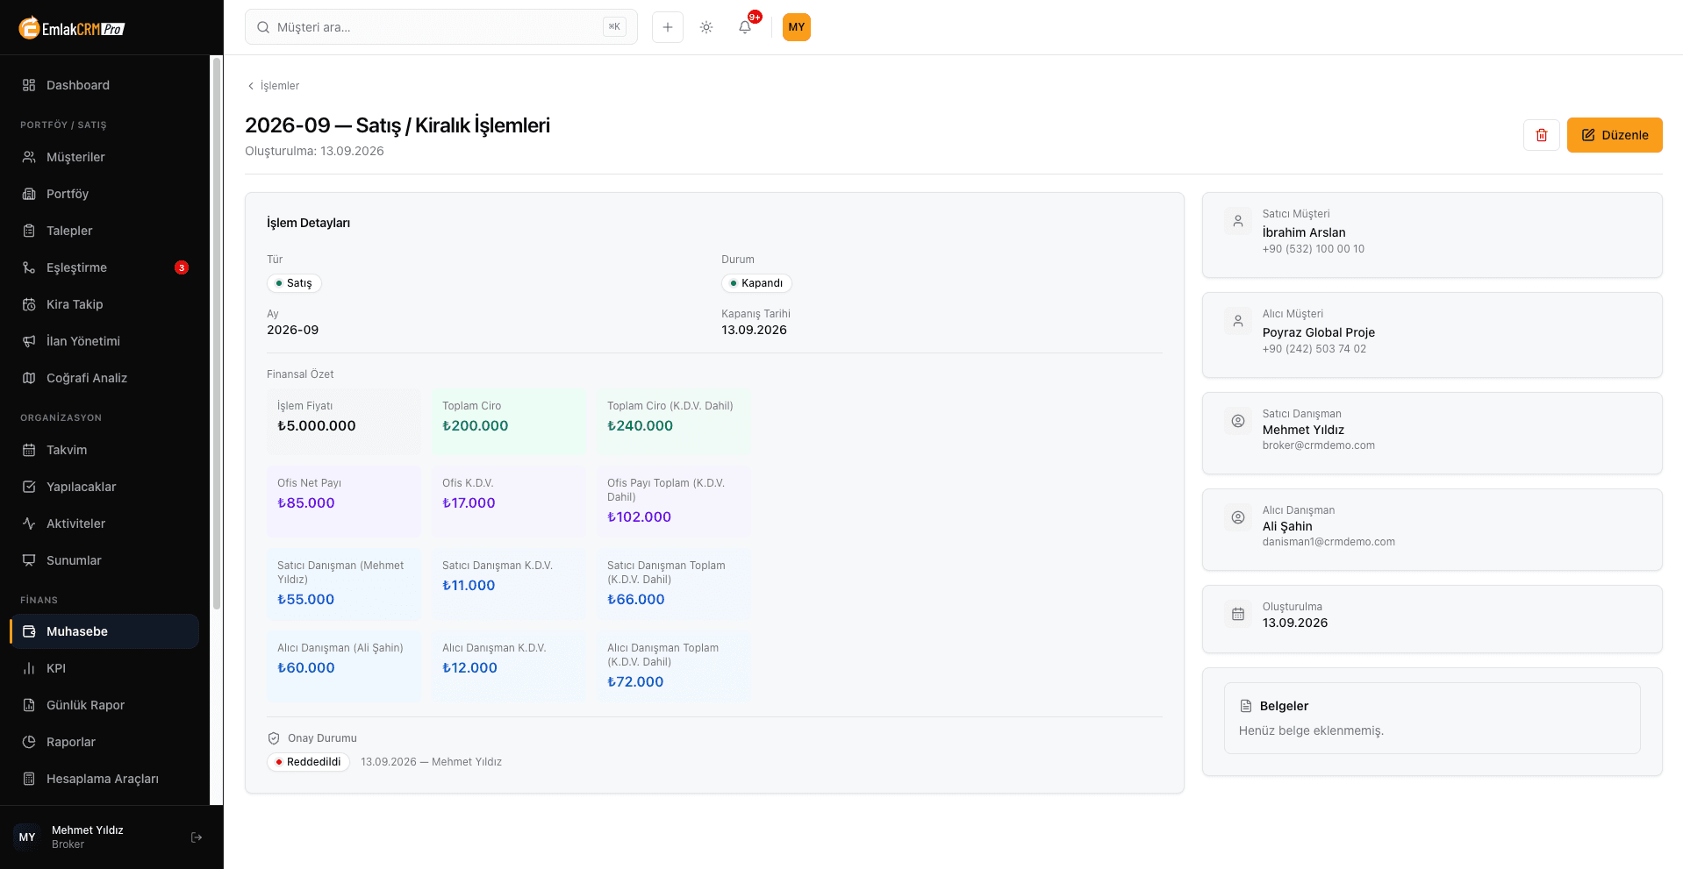The image size is (1683, 869).
Task: Log out using the sidebar exit icon
Action: [x=197, y=837]
